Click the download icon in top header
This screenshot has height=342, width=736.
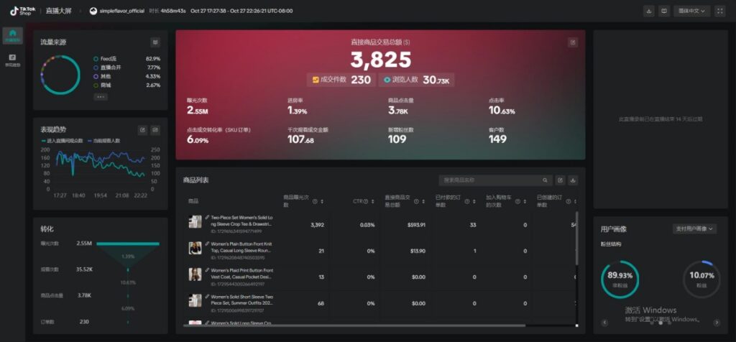[649, 11]
